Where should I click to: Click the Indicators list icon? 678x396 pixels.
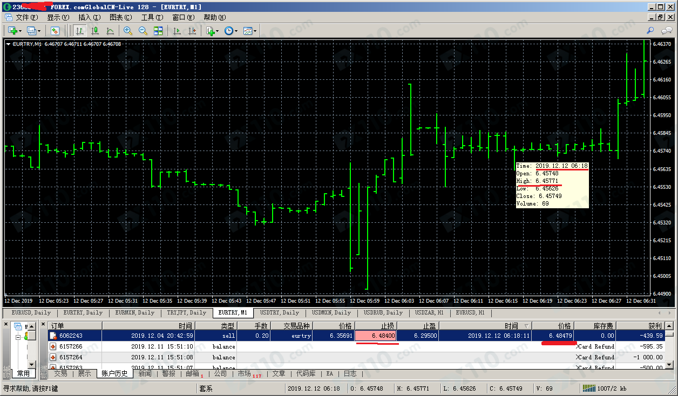coord(211,31)
